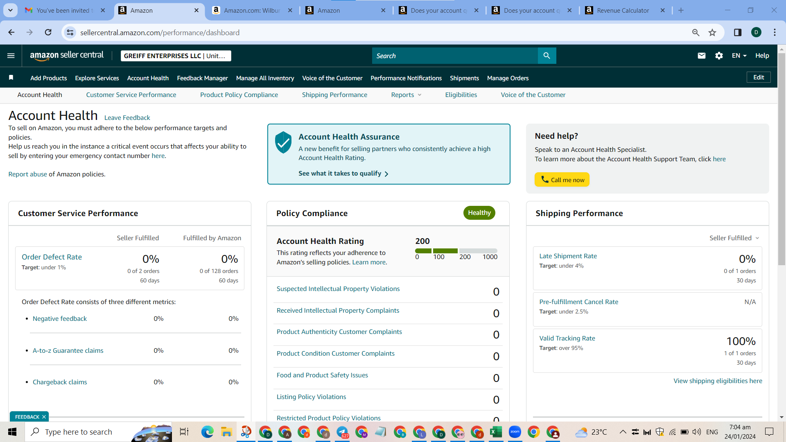Open the Seller Central hamburger menu
The image size is (786, 442).
point(11,56)
